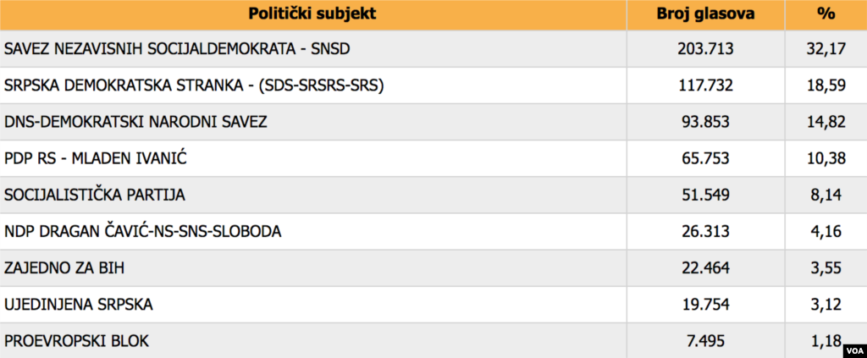Click the 7.495 vote count cell
The width and height of the screenshot is (867, 358).
click(x=705, y=340)
